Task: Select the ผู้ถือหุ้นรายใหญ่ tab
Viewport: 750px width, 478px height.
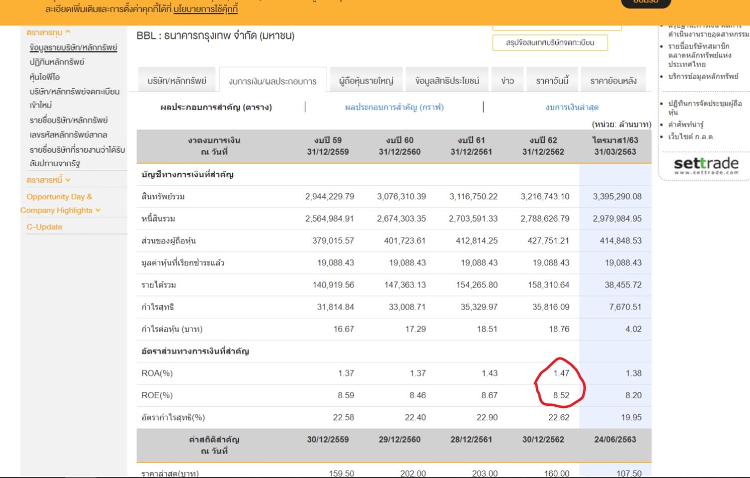Action: click(x=366, y=81)
